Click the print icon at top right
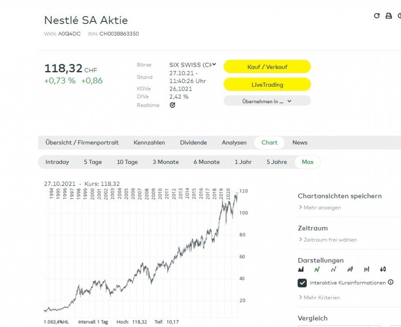 pos(388,16)
